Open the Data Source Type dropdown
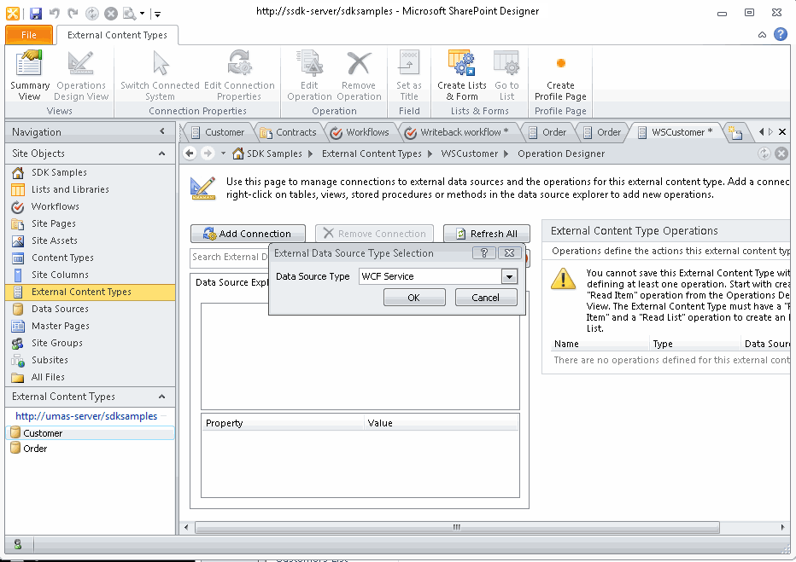The width and height of the screenshot is (796, 562). (509, 276)
